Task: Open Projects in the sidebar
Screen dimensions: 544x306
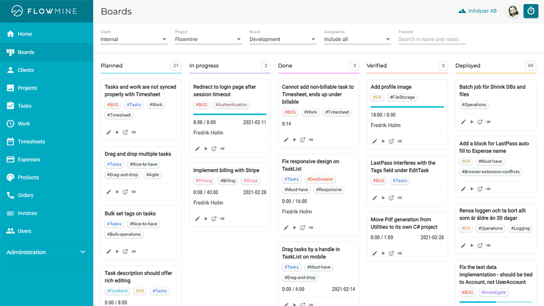Action: (46, 88)
